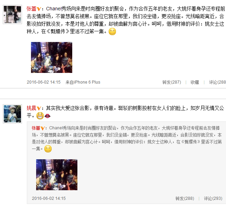Image resolution: width=226 pixels, height=205 pixels.
Task: Click the grinning emoji in 姚晨's post
Action: pos(40,116)
